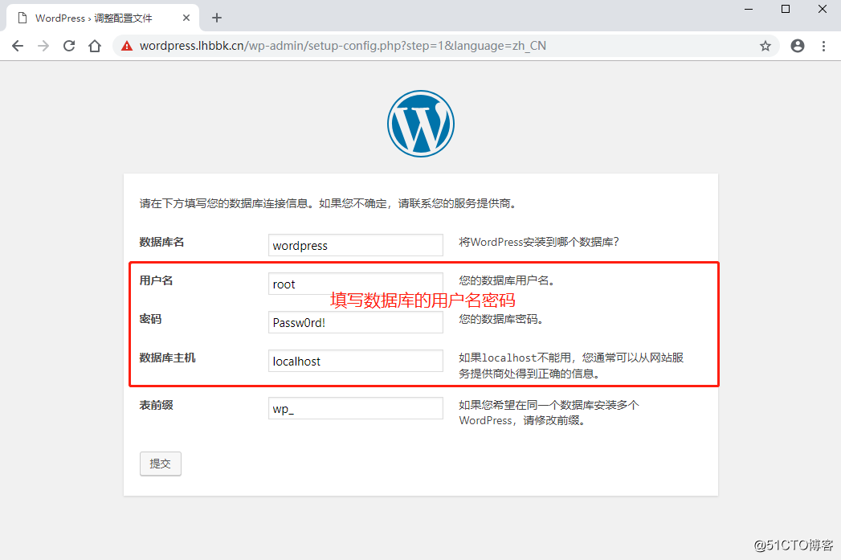
Task: Click the 表前缀 label
Action: pyautogui.click(x=156, y=405)
